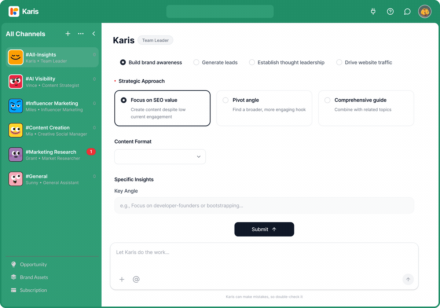Open the chat bubble icon
Viewport: 440px width, 308px height.
[x=407, y=11]
